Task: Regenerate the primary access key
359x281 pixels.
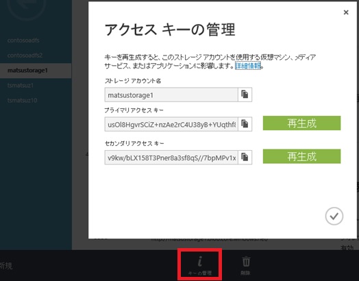Action: coord(301,123)
